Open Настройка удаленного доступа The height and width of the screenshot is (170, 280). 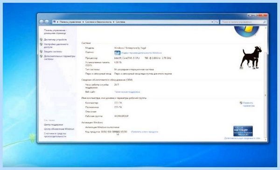(x=56, y=46)
